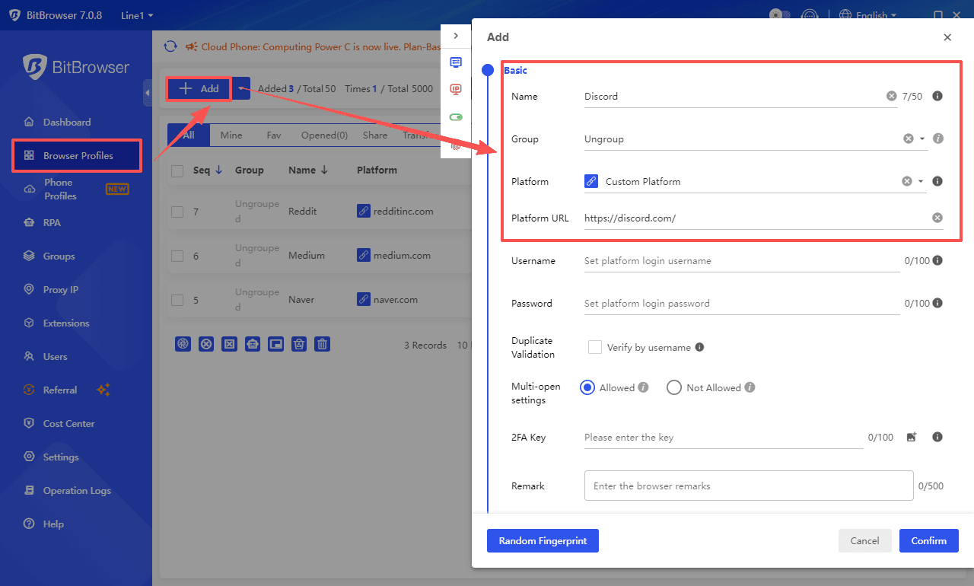Open Proxy IP in the sidebar
The image size is (974, 586).
click(60, 289)
